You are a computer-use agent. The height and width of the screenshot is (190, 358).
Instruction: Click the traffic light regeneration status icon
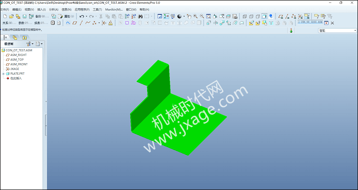tap(291, 30)
